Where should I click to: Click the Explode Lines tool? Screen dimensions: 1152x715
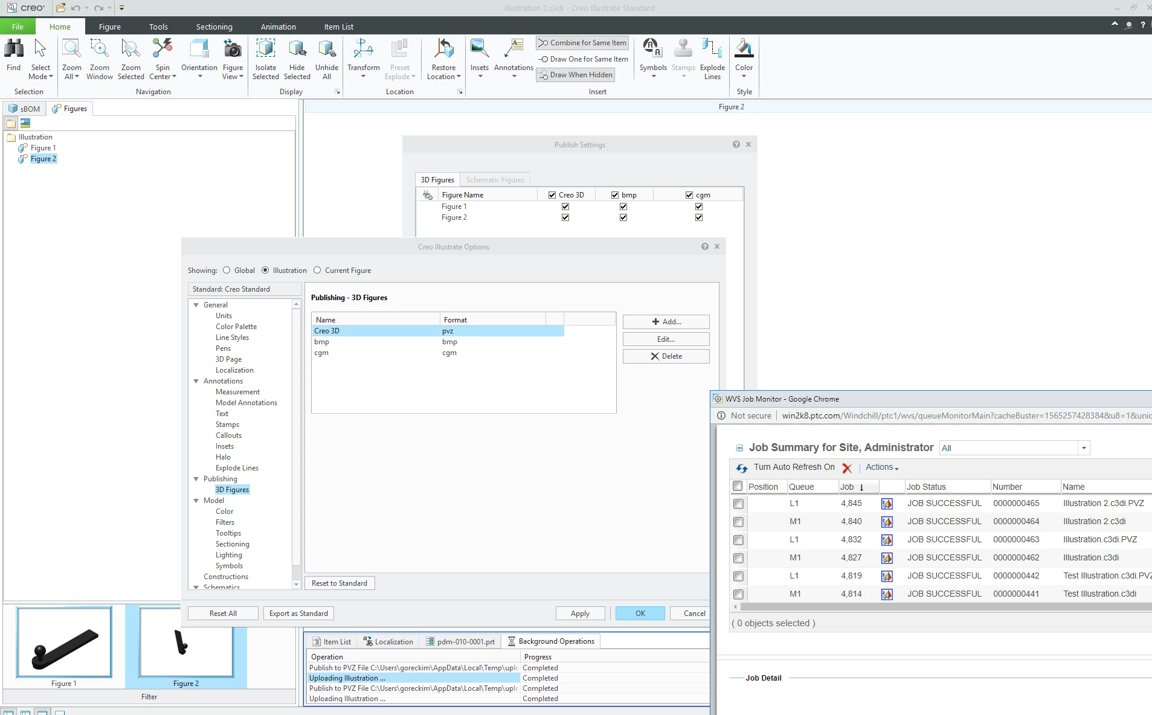[712, 49]
